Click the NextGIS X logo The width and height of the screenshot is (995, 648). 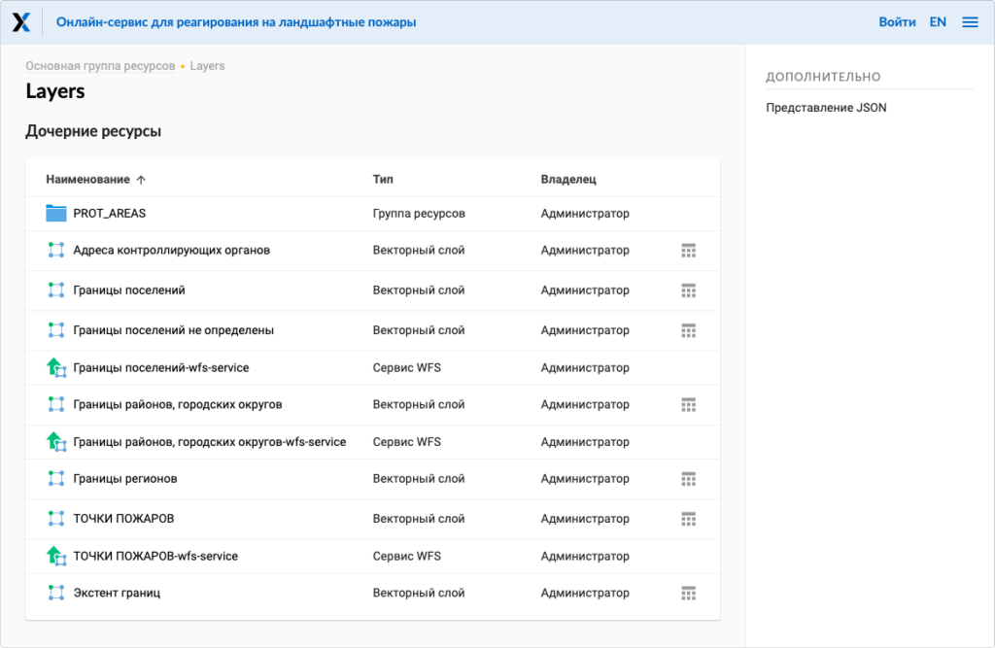point(20,20)
